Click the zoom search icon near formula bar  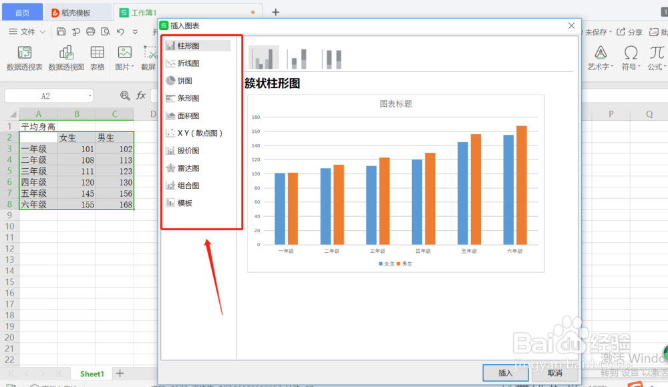[x=125, y=95]
